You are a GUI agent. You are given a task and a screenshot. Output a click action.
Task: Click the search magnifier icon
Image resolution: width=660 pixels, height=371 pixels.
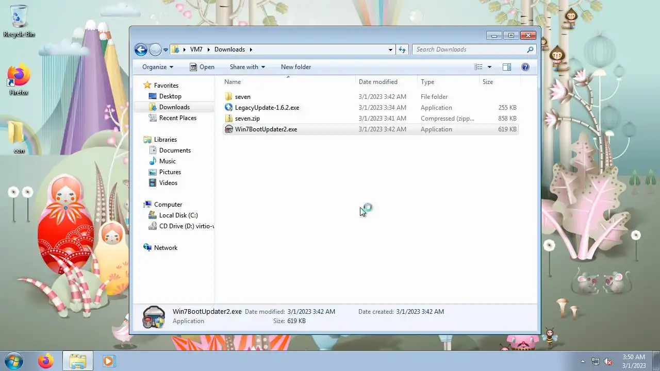(x=530, y=49)
